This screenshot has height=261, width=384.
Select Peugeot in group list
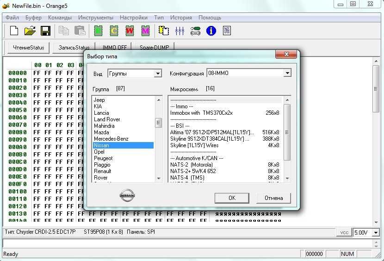pos(123,158)
